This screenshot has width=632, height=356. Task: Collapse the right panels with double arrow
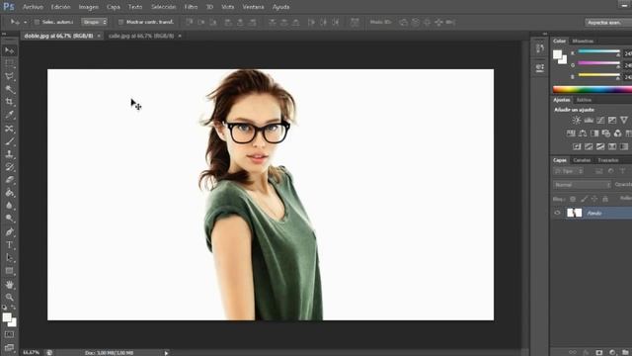click(545, 34)
